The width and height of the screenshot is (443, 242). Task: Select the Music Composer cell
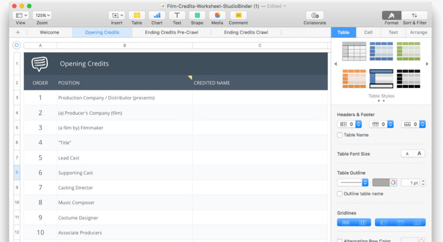coord(124,202)
